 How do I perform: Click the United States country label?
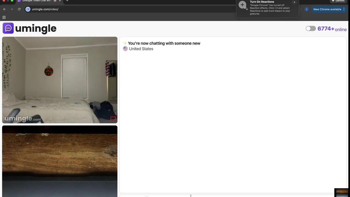pos(141,49)
